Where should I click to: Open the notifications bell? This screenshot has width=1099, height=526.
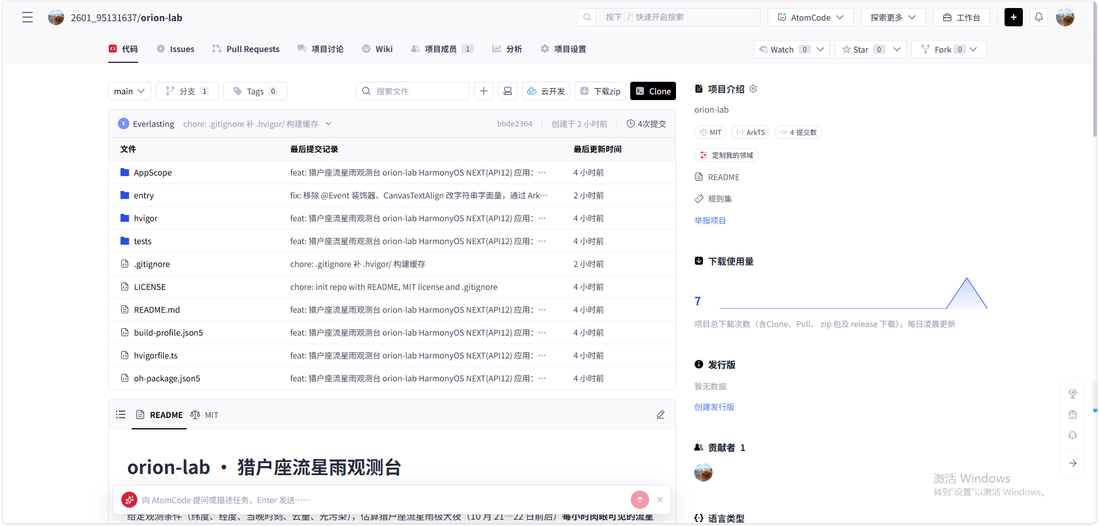(1038, 17)
